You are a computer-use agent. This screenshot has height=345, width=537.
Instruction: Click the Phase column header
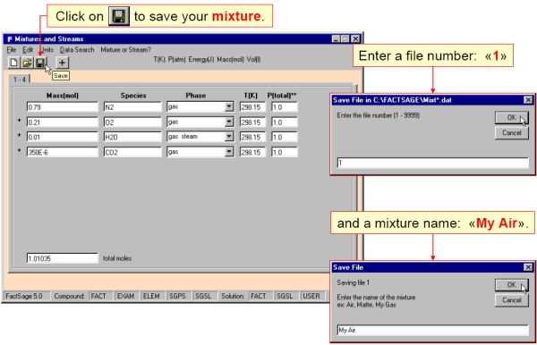pyautogui.click(x=195, y=96)
